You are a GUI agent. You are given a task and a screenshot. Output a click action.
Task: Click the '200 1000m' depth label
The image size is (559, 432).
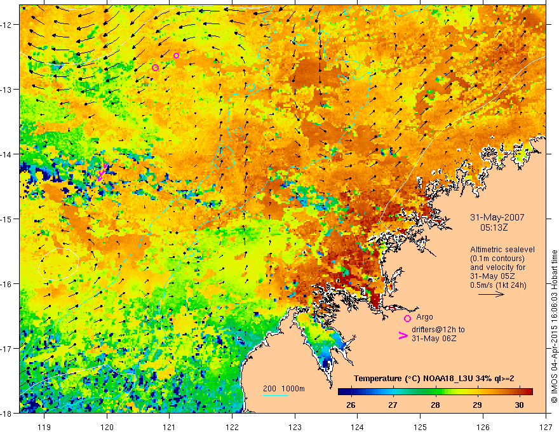pos(284,389)
